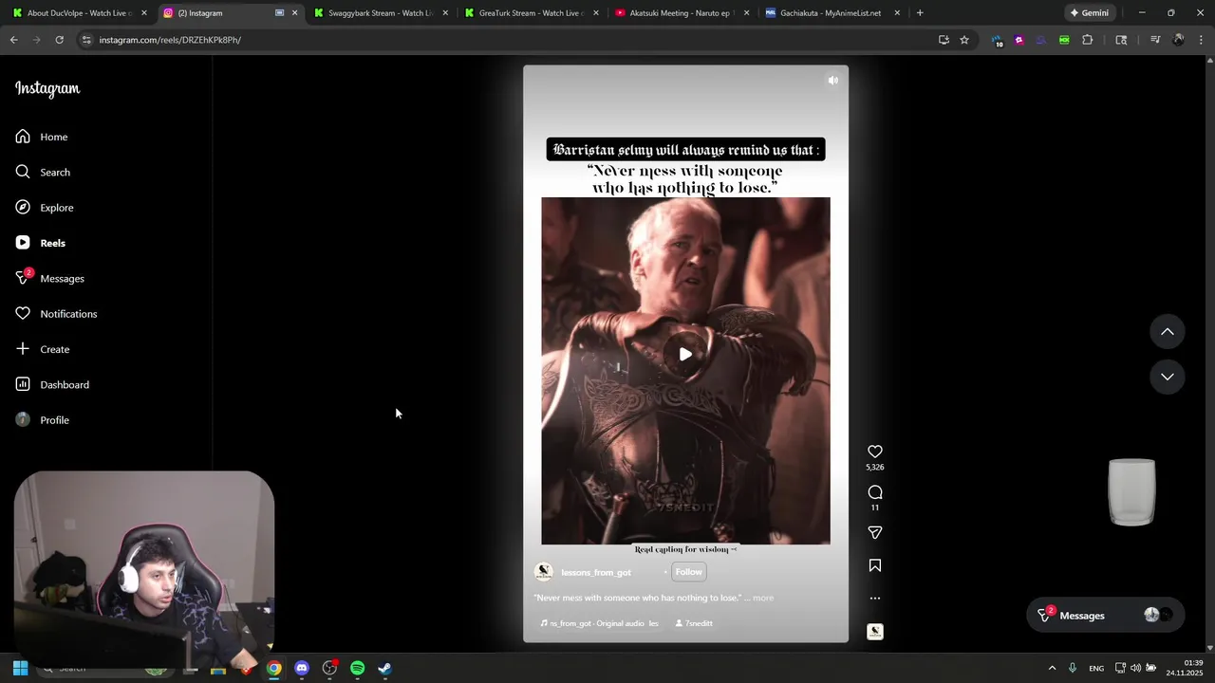The image size is (1215, 683).
Task: Open extension with badge 10
Action: tap(997, 41)
